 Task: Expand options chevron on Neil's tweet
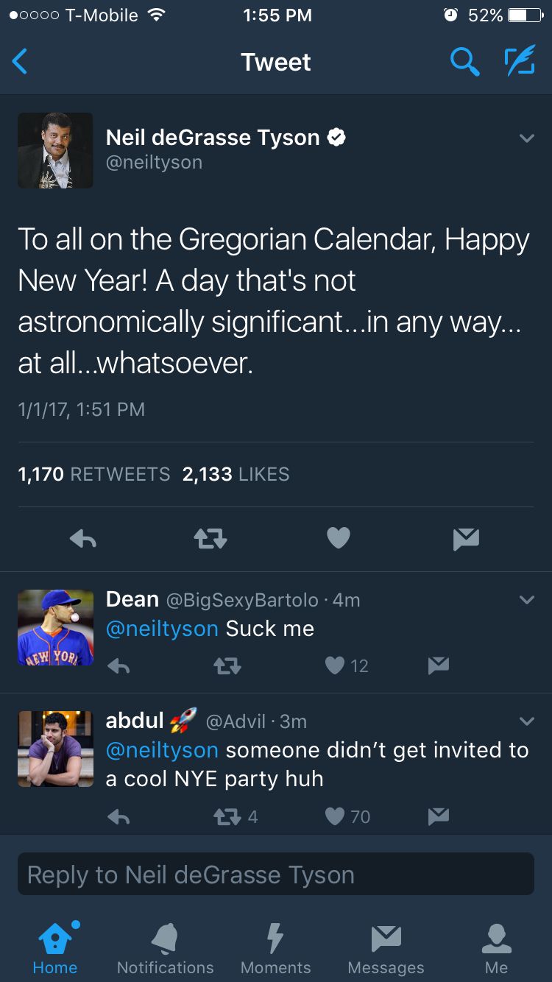(x=526, y=138)
